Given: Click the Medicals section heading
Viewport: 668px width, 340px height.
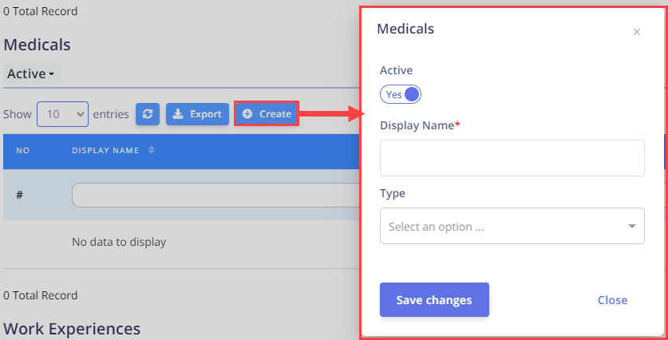Looking at the screenshot, I should tap(37, 45).
